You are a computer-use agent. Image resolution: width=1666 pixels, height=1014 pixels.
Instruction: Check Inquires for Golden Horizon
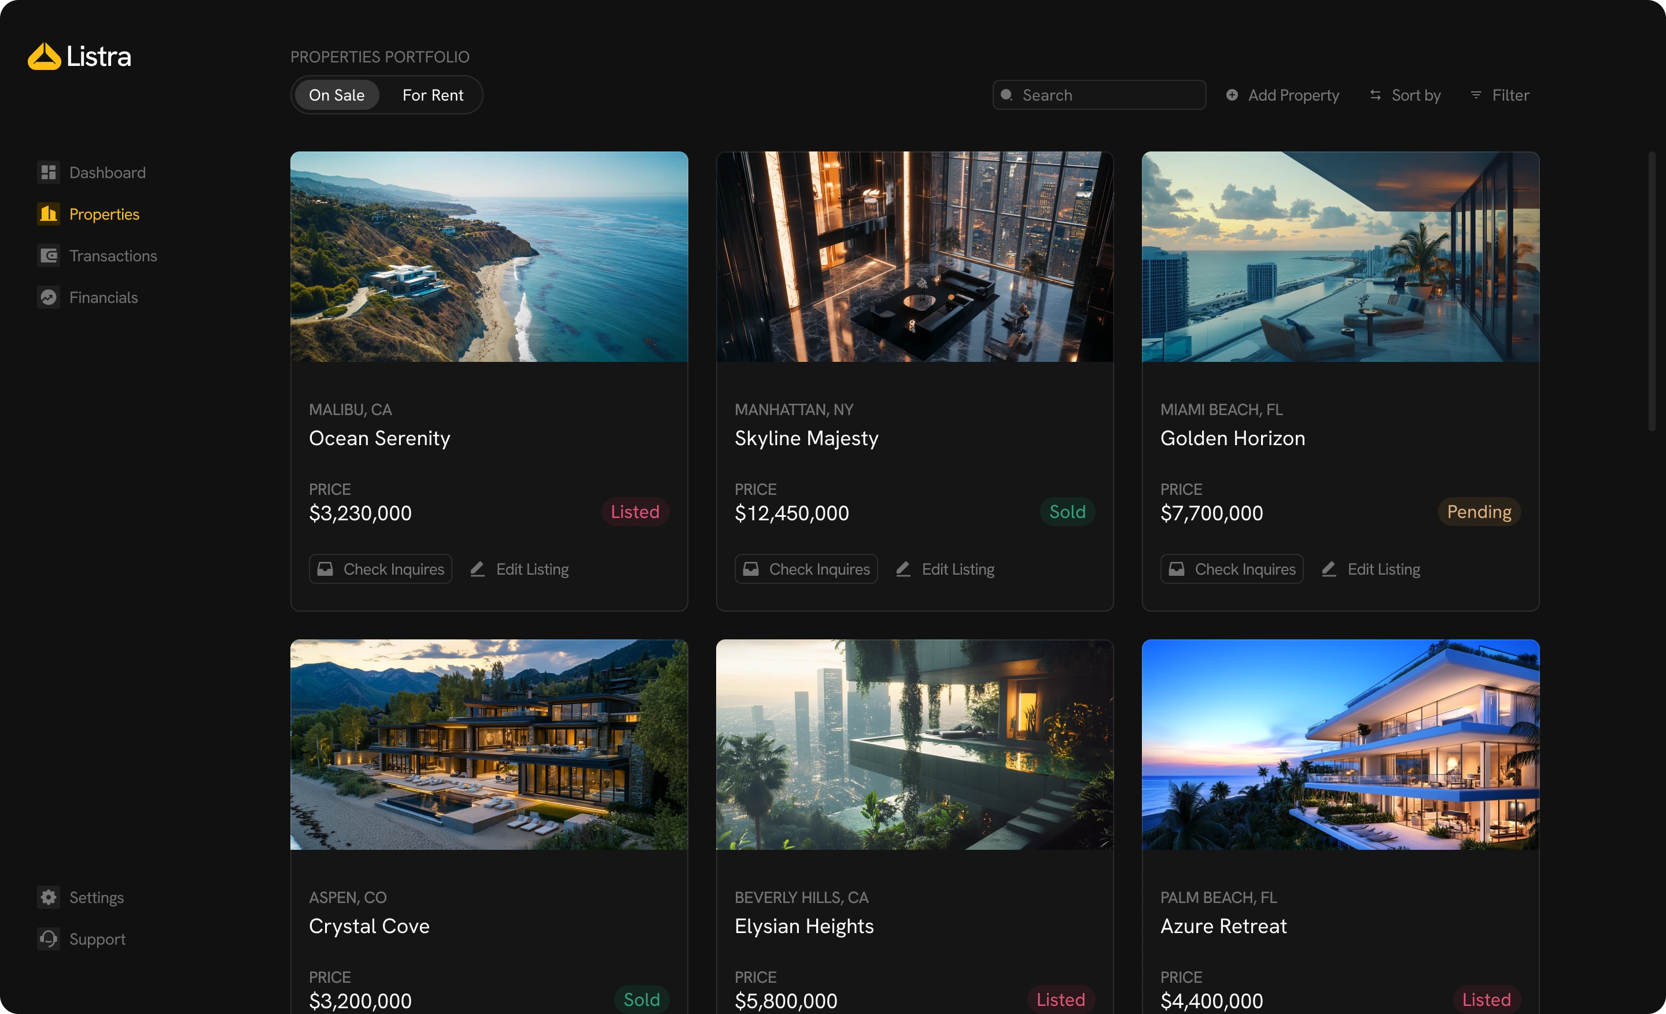[x=1232, y=569]
